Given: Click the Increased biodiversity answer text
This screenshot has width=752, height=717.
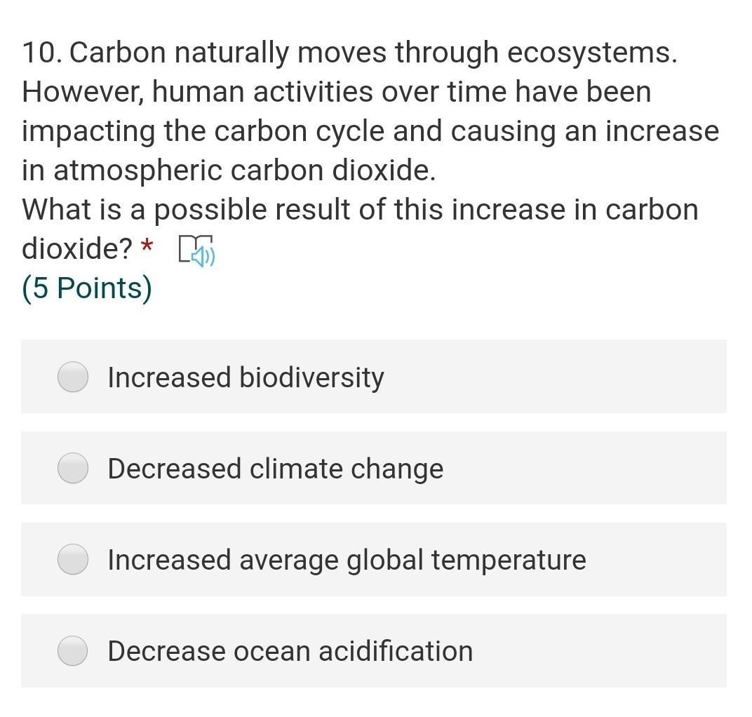Looking at the screenshot, I should [246, 377].
